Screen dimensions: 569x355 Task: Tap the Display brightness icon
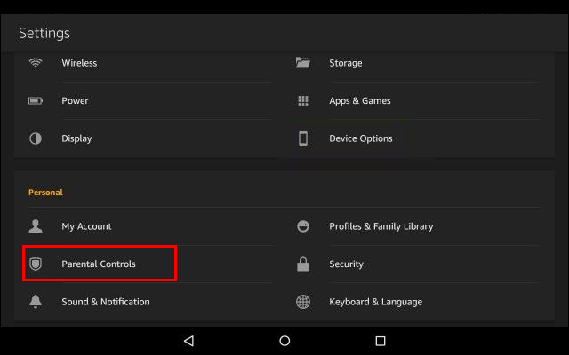pos(36,138)
